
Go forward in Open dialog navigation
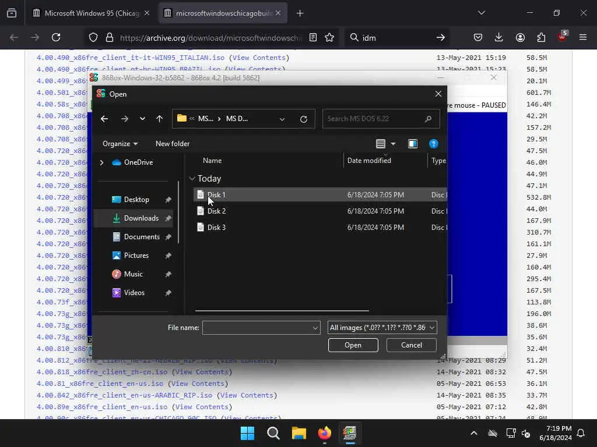[x=125, y=119]
